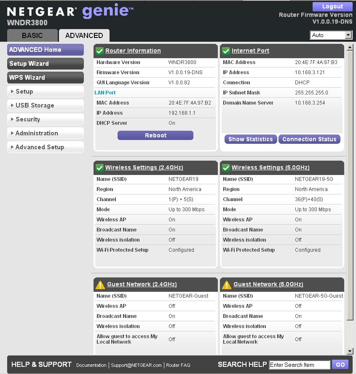Click the guest SSID NETGEAR-Guest
The image size is (356, 374).
coord(188,296)
